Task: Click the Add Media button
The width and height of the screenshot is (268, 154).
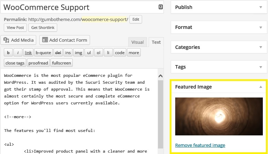Action: click(18, 40)
